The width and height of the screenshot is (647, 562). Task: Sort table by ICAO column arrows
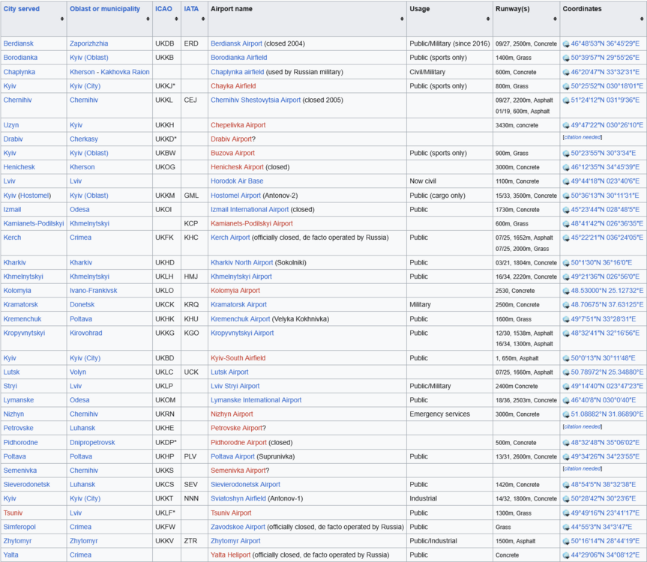click(177, 19)
